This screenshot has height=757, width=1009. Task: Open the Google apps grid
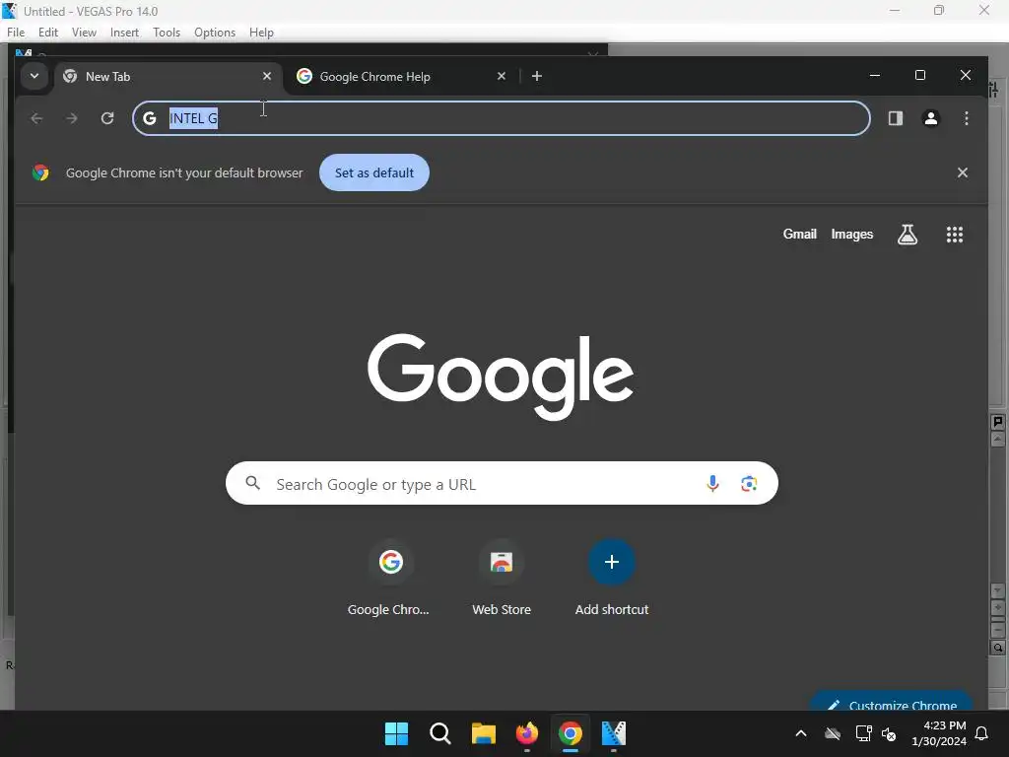click(x=954, y=235)
